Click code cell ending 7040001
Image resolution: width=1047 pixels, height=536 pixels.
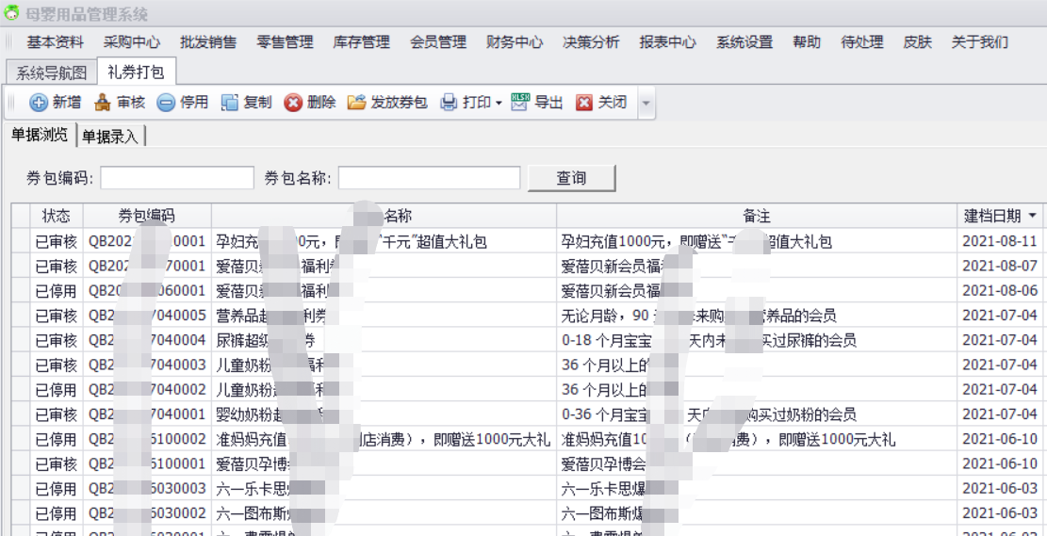pos(147,414)
